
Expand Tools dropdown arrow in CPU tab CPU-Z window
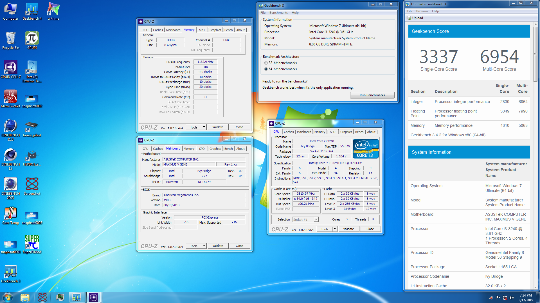(x=335, y=229)
